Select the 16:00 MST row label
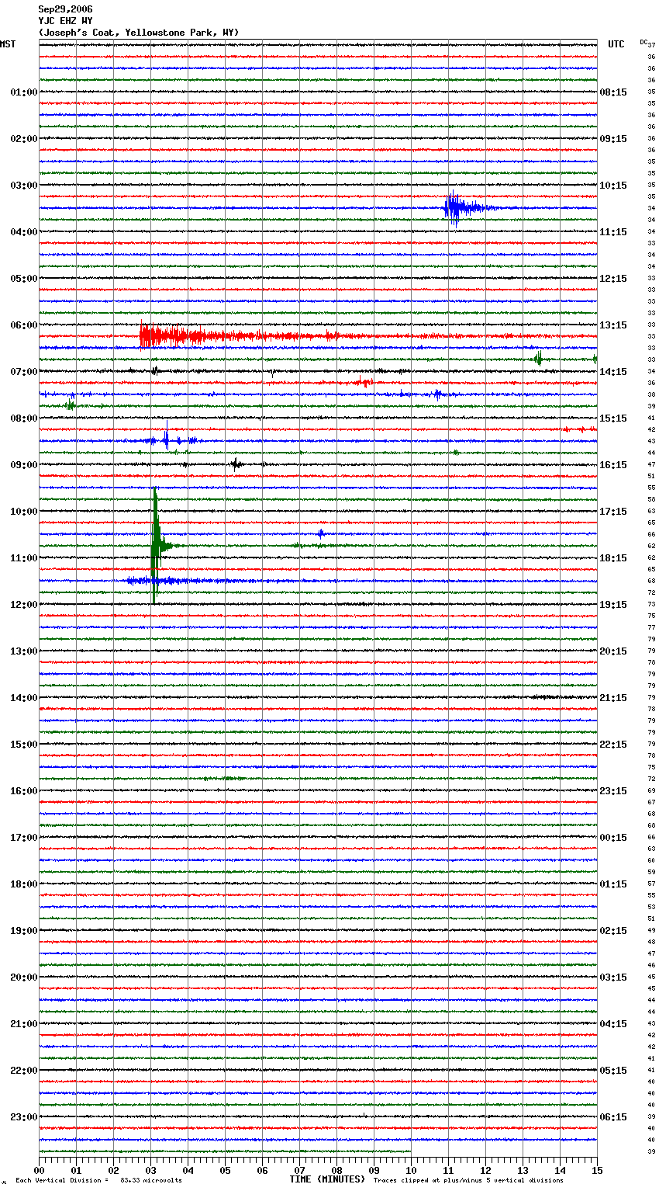659x1191 pixels. pos(24,791)
